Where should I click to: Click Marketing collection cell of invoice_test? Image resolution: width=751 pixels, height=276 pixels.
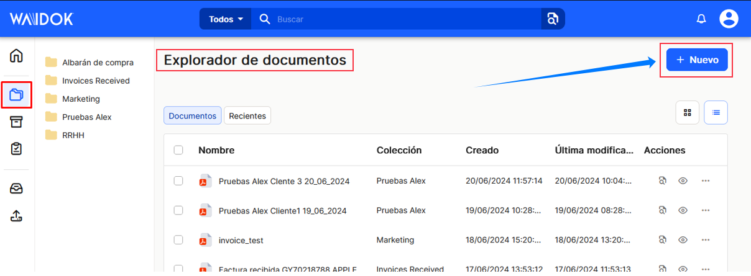point(395,239)
